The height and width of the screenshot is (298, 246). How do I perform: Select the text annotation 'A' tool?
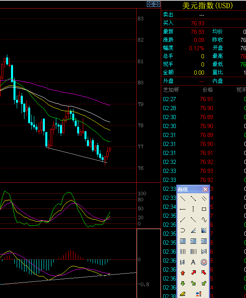193,262
